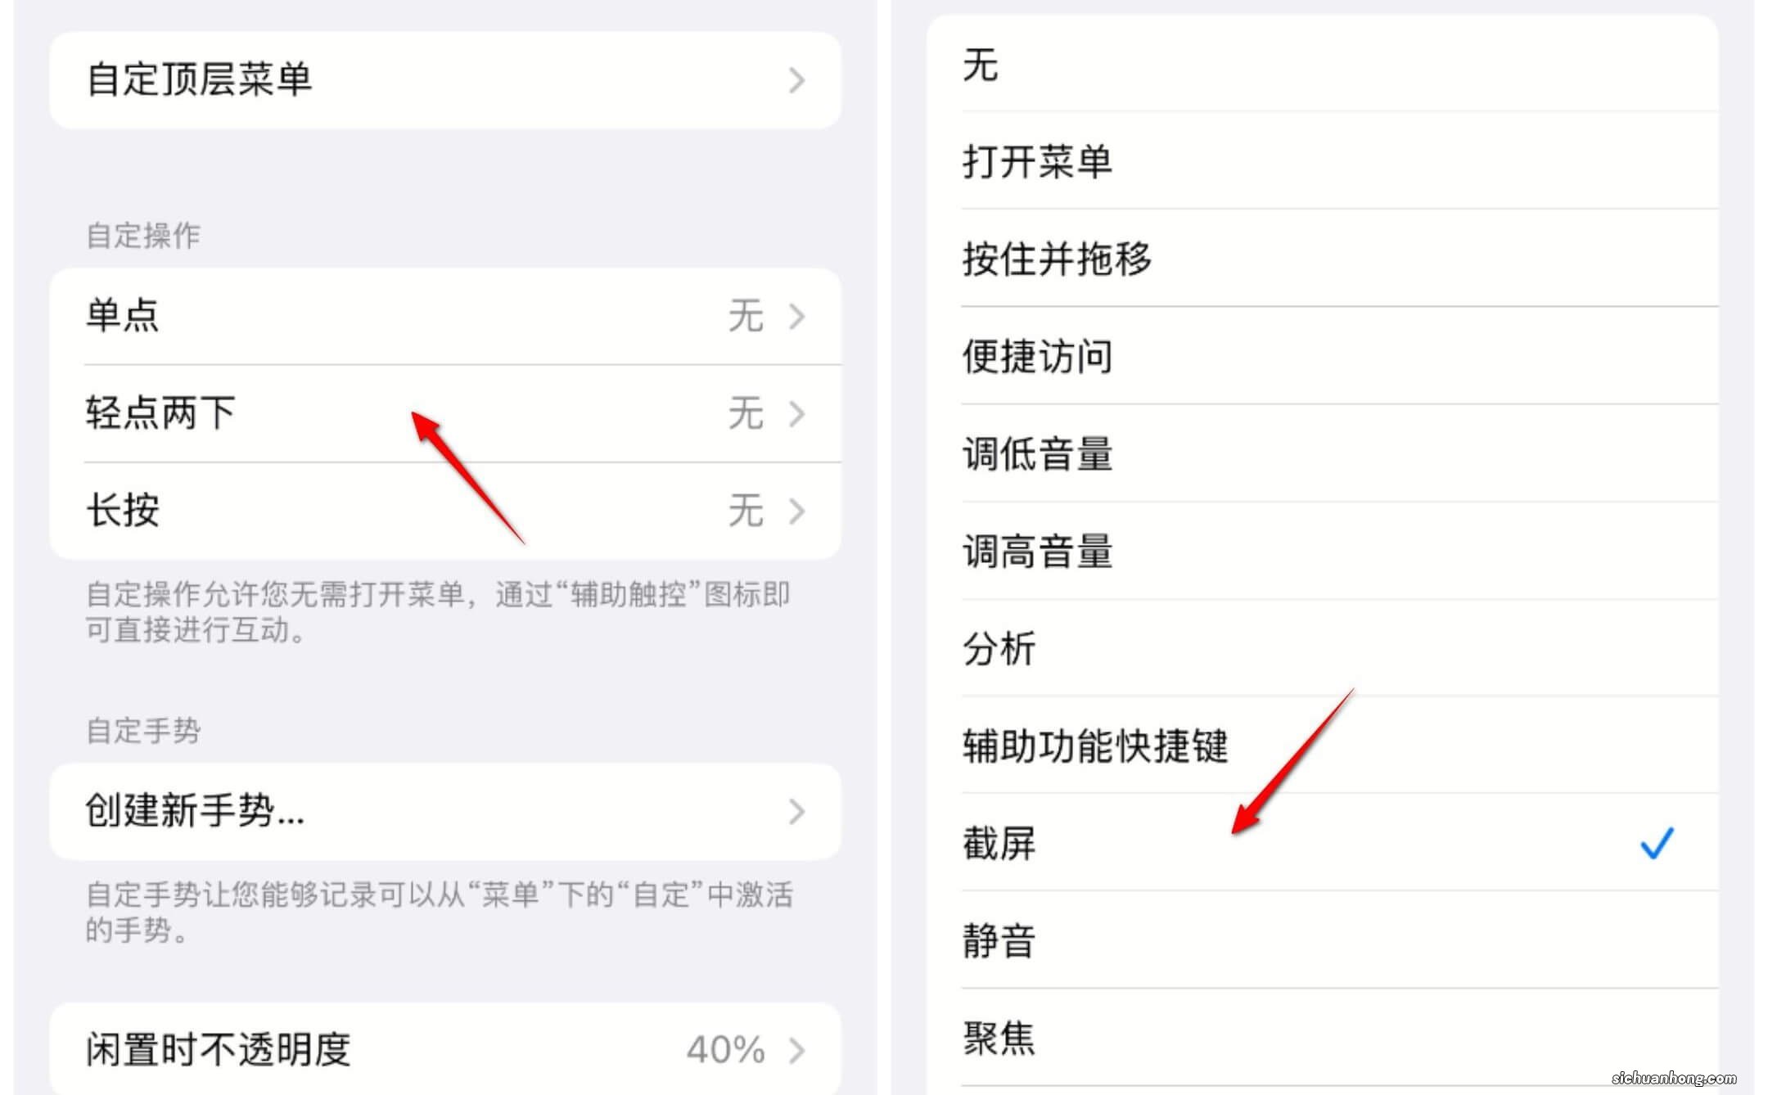Tap the chevron beside 轻点两下
The image size is (1768, 1095).
coord(796,413)
